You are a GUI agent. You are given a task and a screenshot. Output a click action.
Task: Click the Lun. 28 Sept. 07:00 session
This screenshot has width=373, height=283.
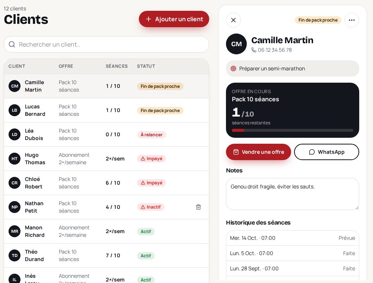292,268
